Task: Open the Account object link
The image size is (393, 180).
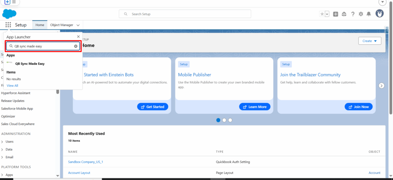Action: coord(375,173)
